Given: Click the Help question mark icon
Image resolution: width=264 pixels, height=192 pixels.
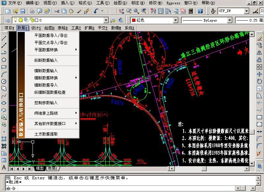Looking at the screenshot, I should (200, 11).
